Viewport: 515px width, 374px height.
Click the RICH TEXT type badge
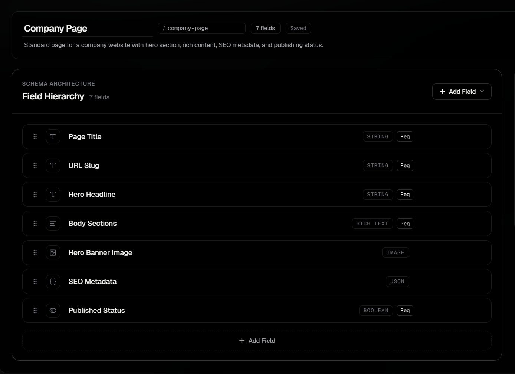(373, 224)
